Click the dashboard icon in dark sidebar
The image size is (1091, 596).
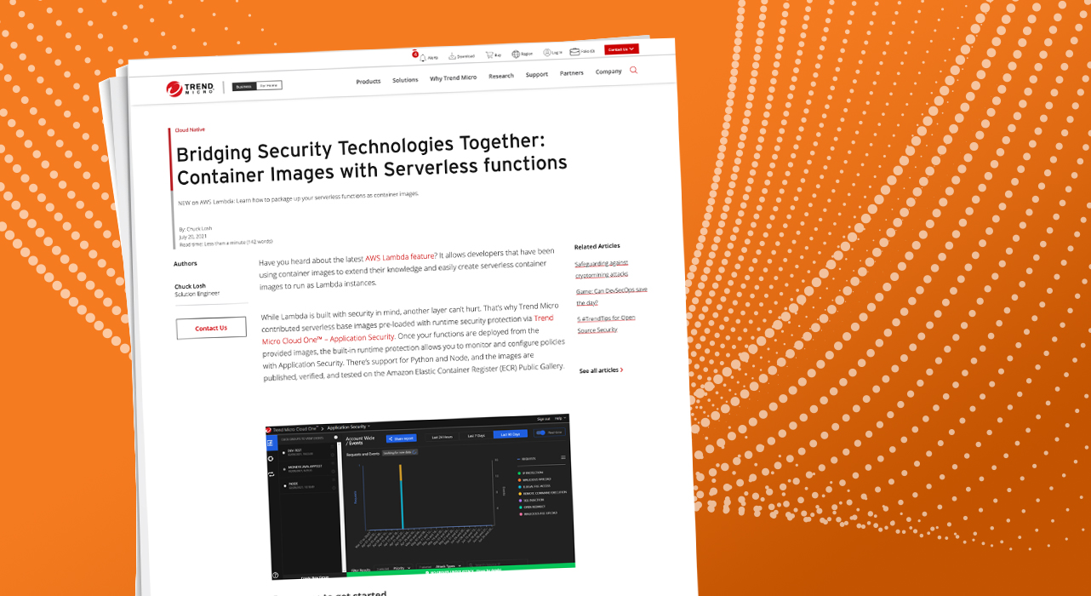[271, 443]
